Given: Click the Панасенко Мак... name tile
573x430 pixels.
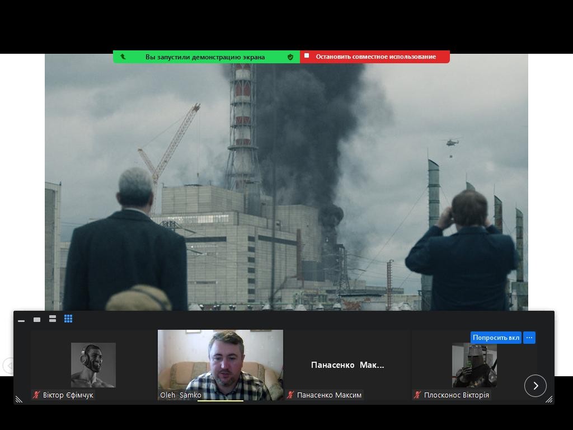Looking at the screenshot, I should [347, 365].
